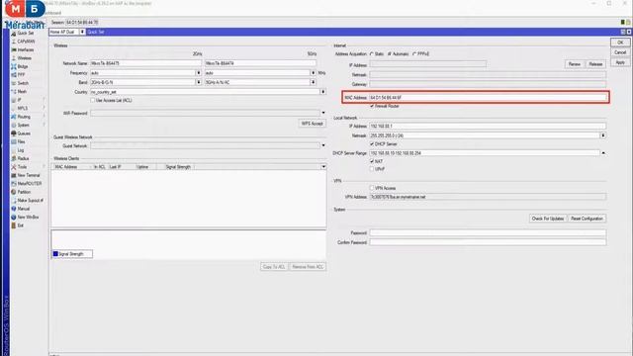Click the Release button
This screenshot has width=633, height=356.
tap(595, 64)
